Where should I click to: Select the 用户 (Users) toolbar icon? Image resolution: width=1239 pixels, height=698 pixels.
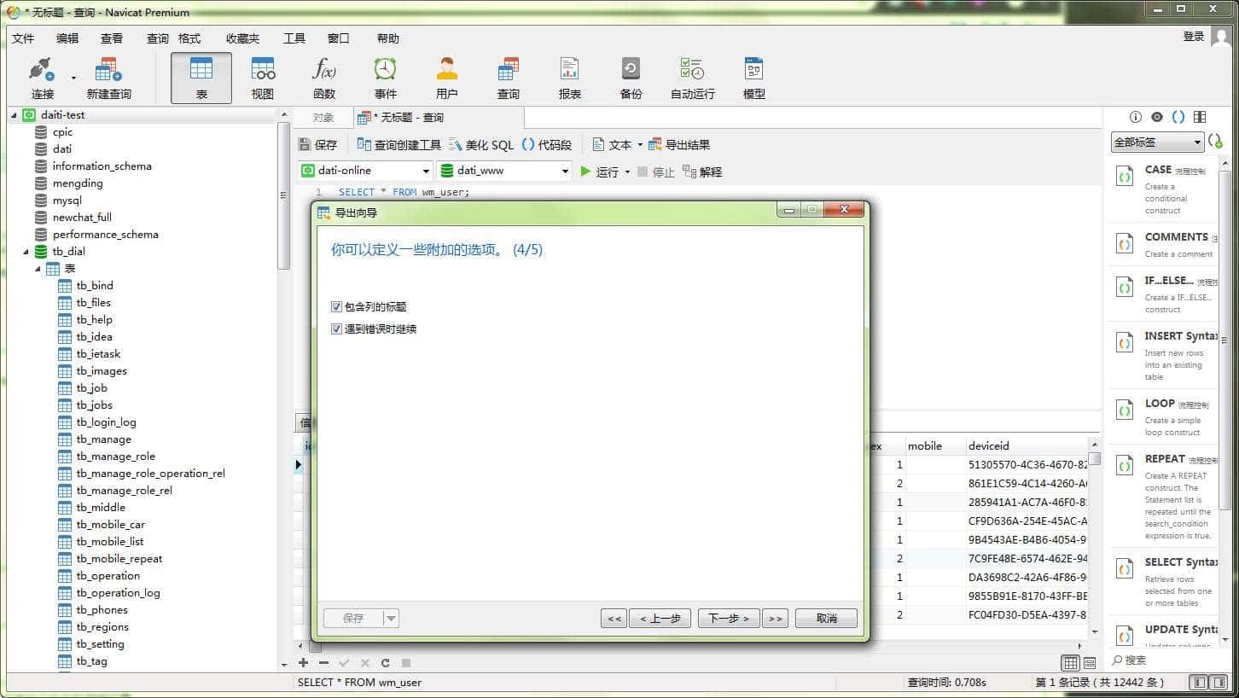click(x=446, y=77)
